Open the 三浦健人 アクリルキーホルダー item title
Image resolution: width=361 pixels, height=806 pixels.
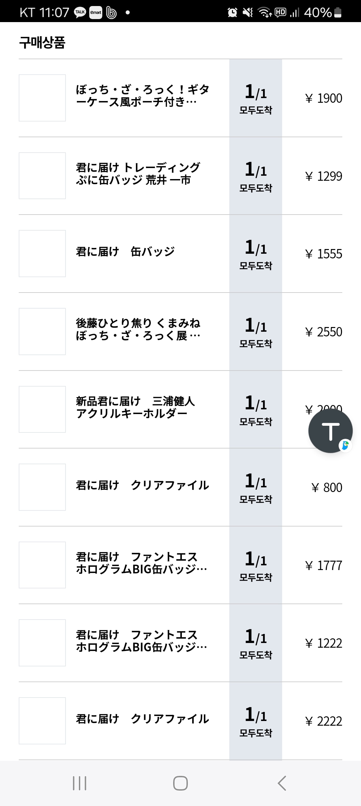click(x=135, y=407)
